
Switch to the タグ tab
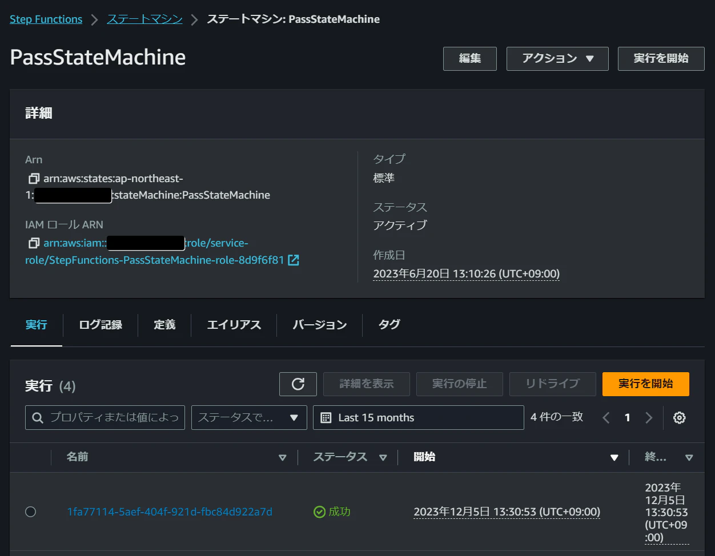click(389, 325)
